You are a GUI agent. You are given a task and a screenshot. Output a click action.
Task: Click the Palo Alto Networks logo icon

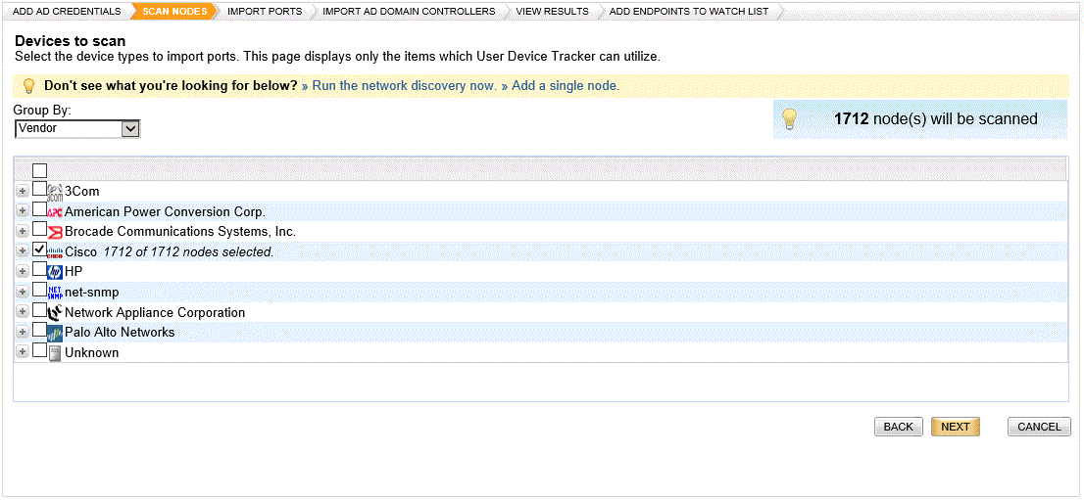click(55, 333)
